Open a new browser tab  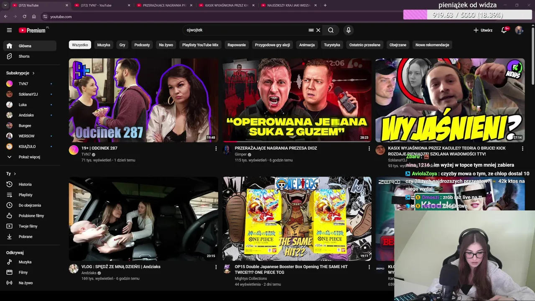(x=325, y=5)
